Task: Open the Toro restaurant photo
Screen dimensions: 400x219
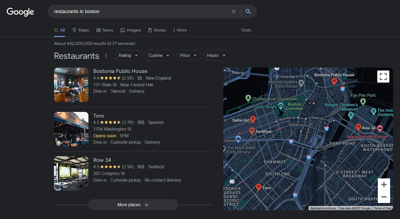Action: [x=71, y=129]
